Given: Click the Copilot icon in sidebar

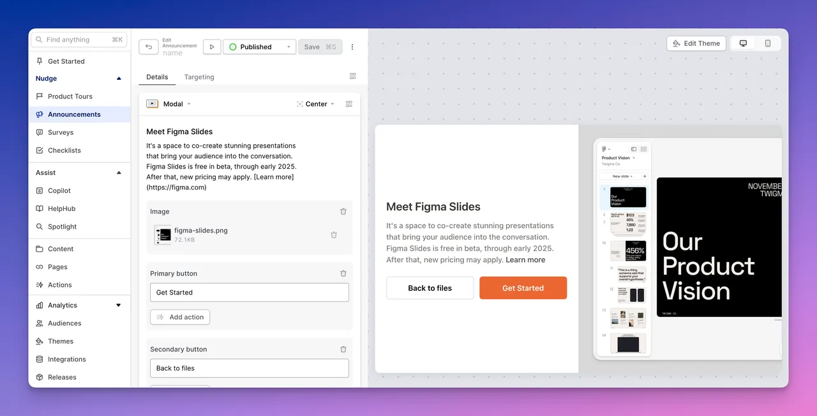Looking at the screenshot, I should point(40,190).
